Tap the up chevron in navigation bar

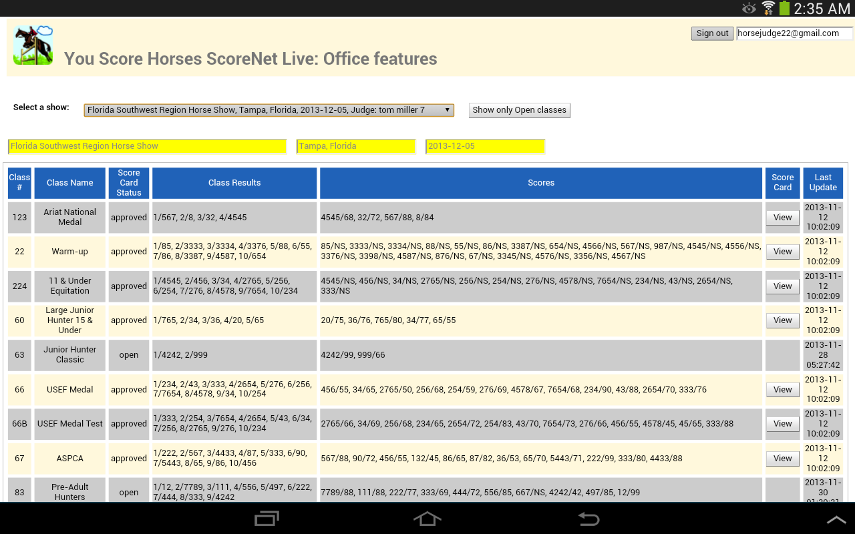click(836, 519)
